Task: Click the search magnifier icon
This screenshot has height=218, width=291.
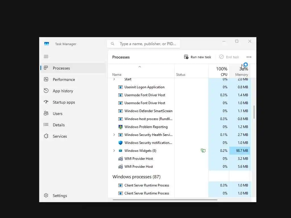Action: [x=113, y=44]
